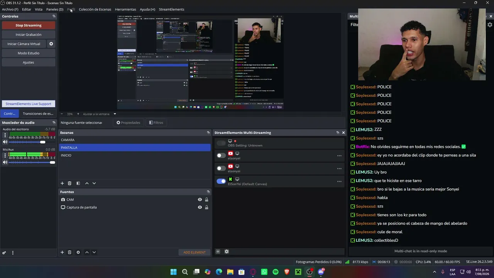Lock the Captura de pantalla source
Image resolution: width=494 pixels, height=278 pixels.
[x=206, y=207]
